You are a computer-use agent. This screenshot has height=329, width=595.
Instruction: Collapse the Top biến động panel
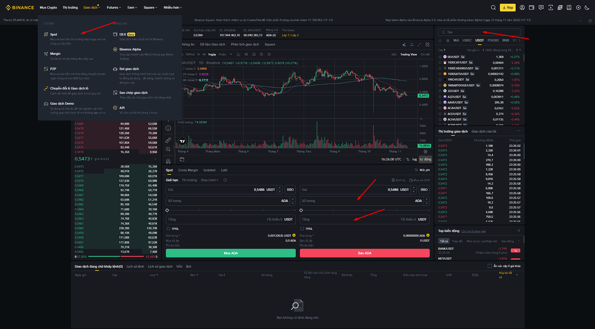tap(519, 230)
